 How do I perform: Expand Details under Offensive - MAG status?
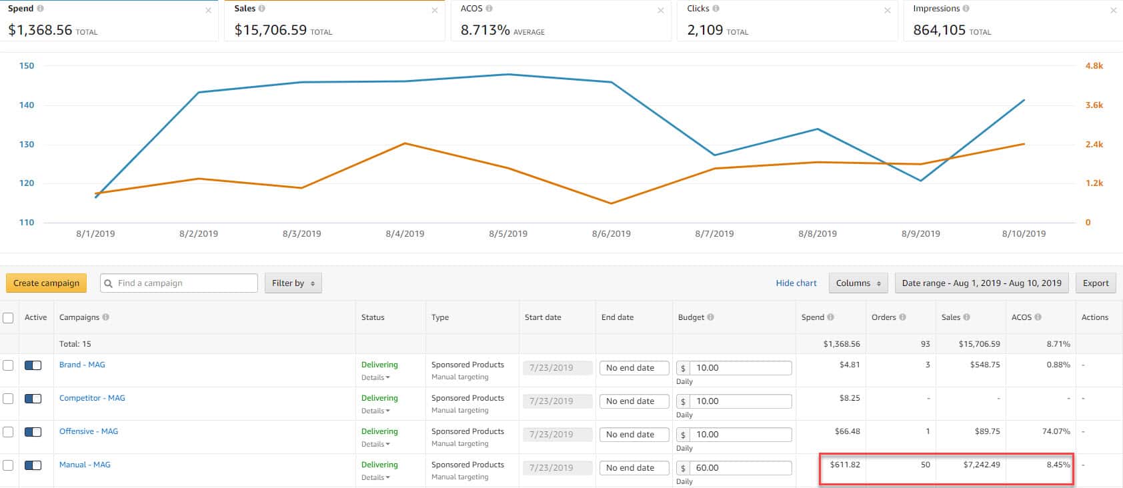(x=375, y=444)
